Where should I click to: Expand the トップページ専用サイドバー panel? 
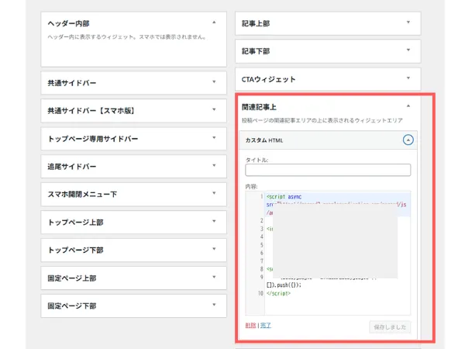point(213,138)
